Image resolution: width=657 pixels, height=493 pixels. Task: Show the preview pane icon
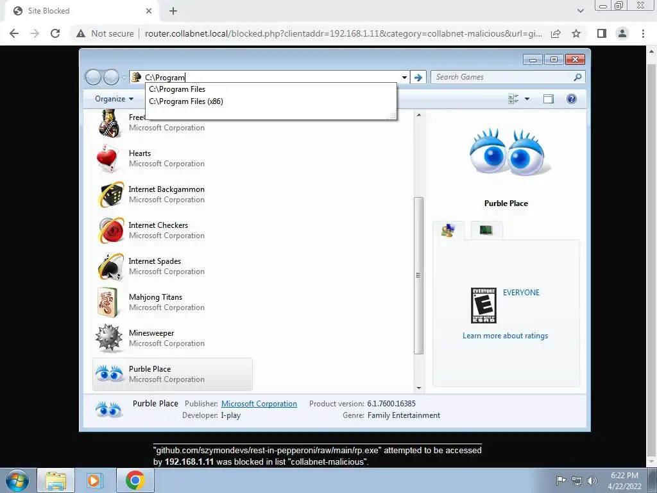(x=549, y=99)
